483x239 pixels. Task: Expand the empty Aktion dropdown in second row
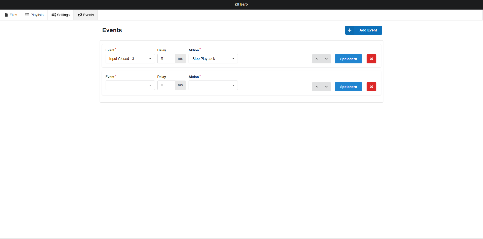click(213, 85)
